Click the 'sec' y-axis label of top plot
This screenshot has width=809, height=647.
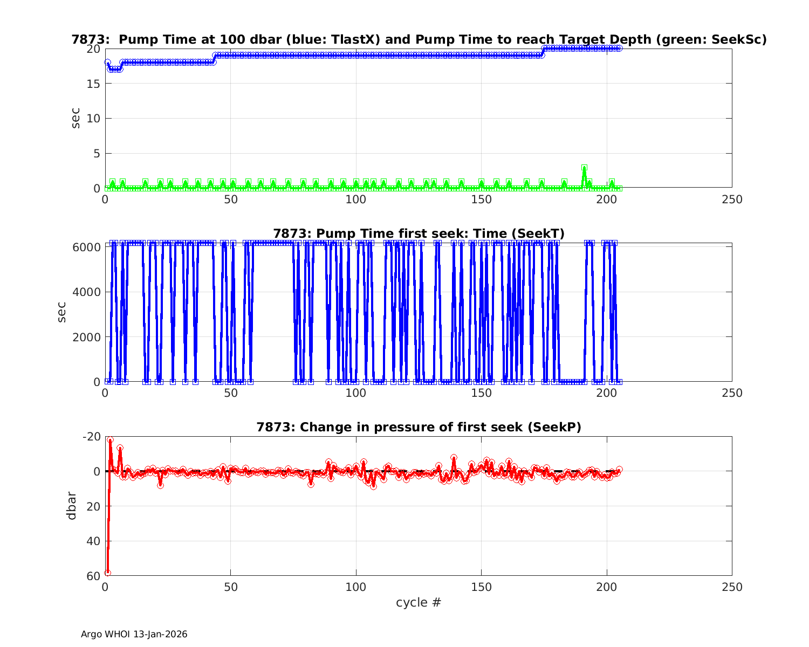point(76,118)
